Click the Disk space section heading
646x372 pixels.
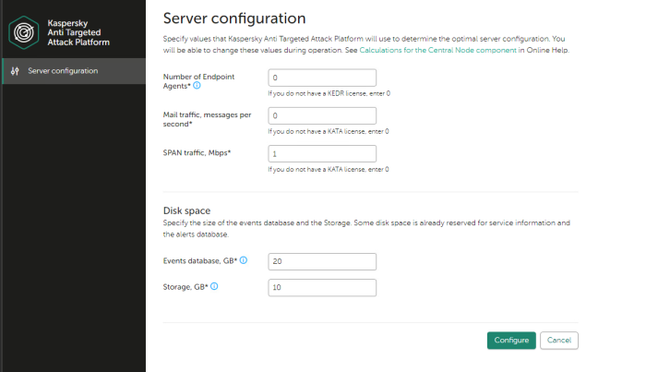pos(186,210)
